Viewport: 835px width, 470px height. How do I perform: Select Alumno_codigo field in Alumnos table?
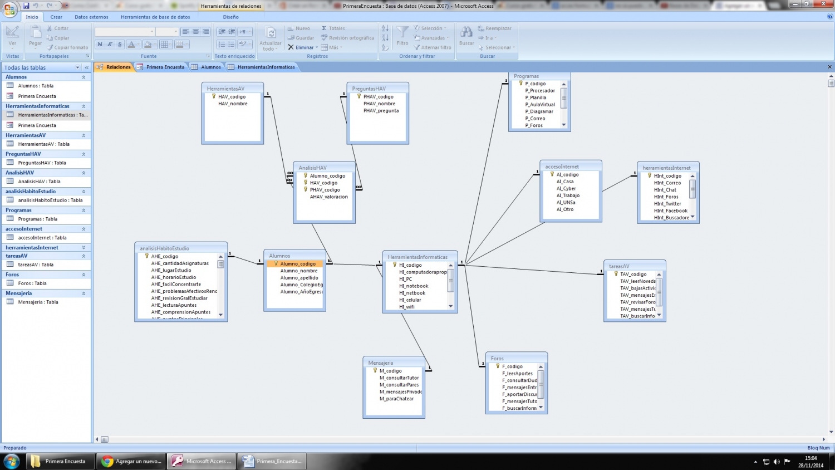pos(295,264)
